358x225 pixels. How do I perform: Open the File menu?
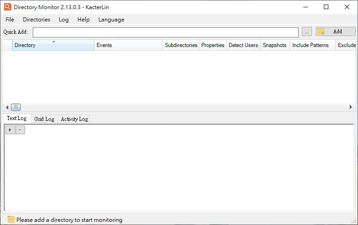[x=10, y=20]
